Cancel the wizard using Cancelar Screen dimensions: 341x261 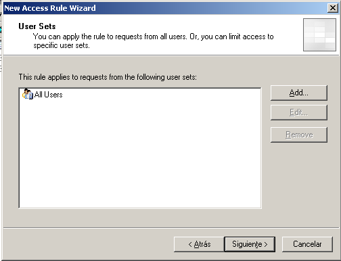307,244
